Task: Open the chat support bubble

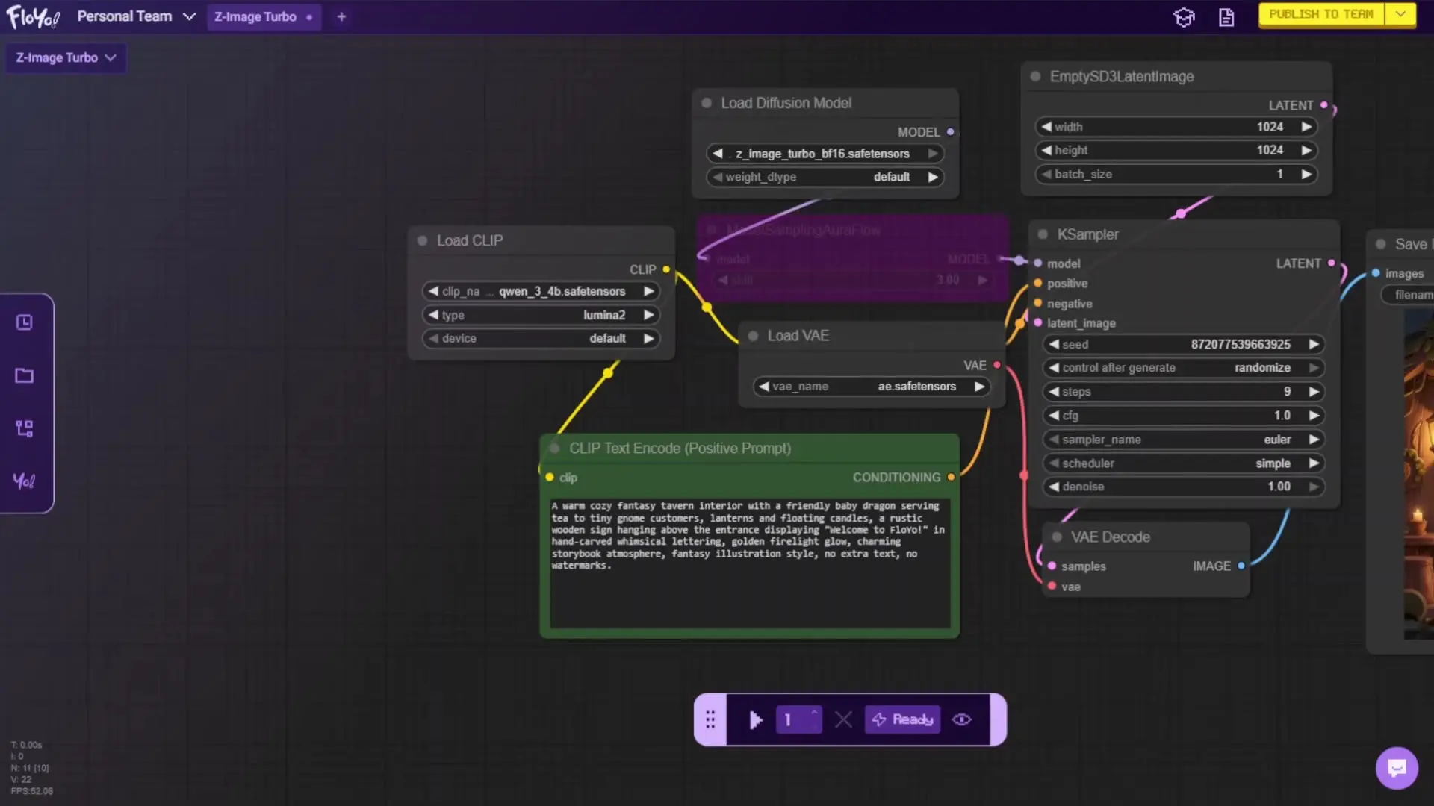Action: coord(1397,768)
